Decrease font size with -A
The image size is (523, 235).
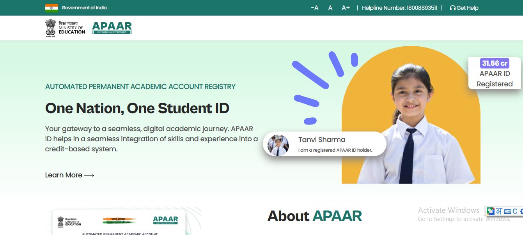315,8
